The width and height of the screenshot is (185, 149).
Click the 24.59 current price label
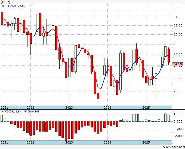tap(178, 64)
